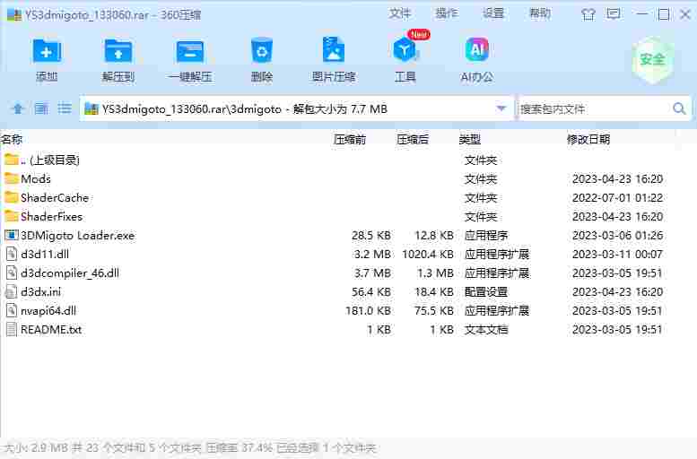Open the 设置 menu
The height and width of the screenshot is (459, 697).
click(493, 13)
